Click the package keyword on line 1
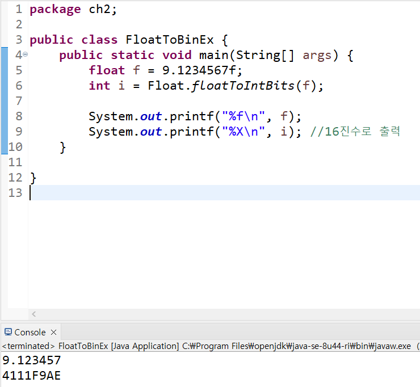Image resolution: width=420 pixels, height=387 pixels. tap(55, 10)
